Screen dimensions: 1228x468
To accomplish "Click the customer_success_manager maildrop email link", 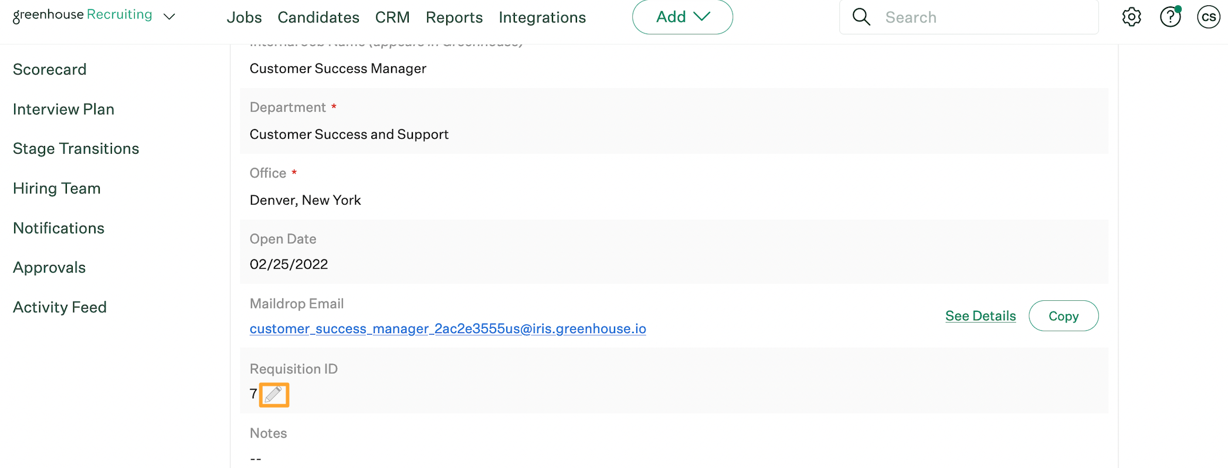I will [x=447, y=329].
